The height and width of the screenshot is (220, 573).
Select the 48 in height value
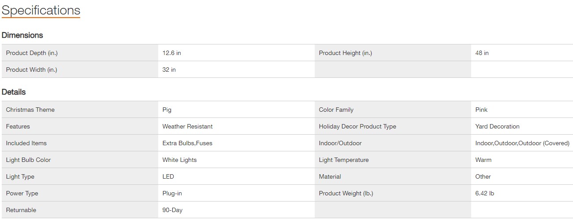[482, 53]
